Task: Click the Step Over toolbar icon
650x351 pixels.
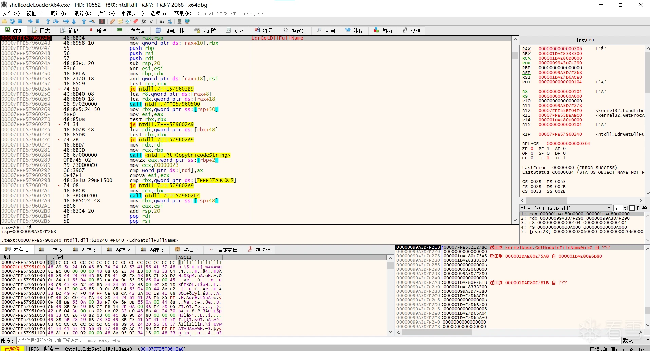Action: coord(56,21)
